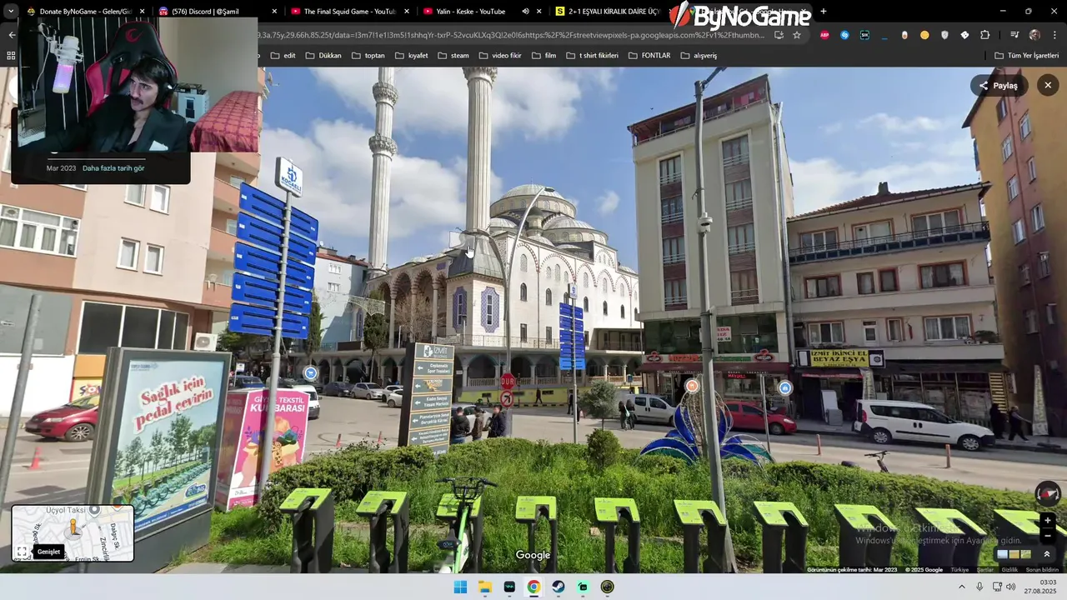The width and height of the screenshot is (1067, 600).
Task: Open the volume speaker tray icon
Action: pos(1010,587)
